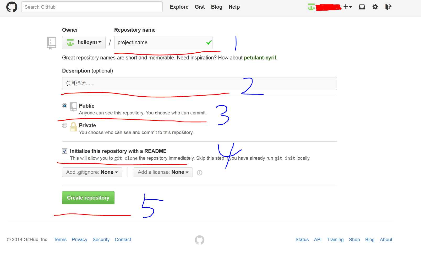Screen dimensions: 421x254
Task: Click the sign out icon
Action: (388, 7)
